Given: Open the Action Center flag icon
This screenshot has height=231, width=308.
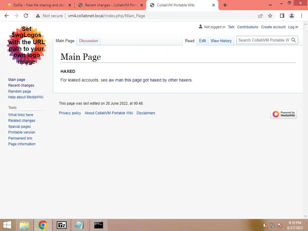Looking at the screenshot, I should coord(280,225).
